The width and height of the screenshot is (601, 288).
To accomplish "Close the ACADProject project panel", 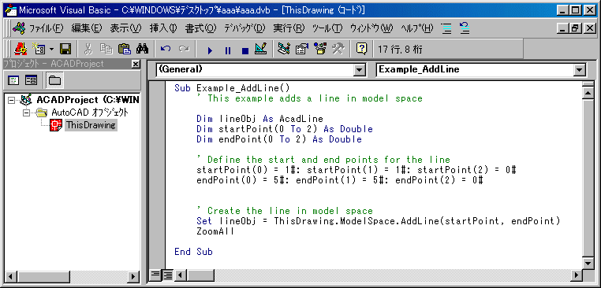I will (x=136, y=65).
